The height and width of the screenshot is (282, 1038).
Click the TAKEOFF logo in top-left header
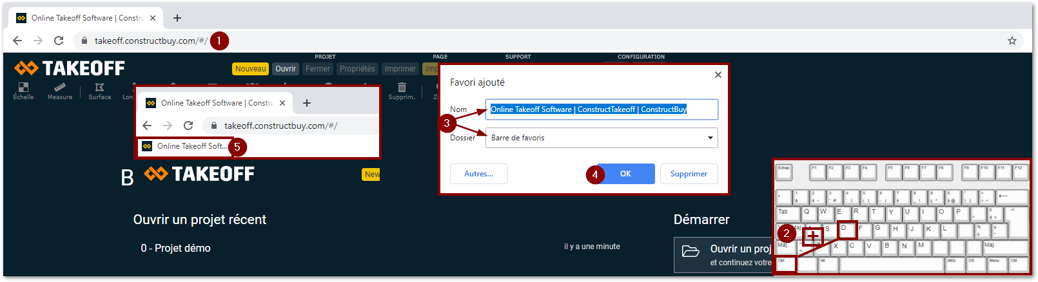70,68
